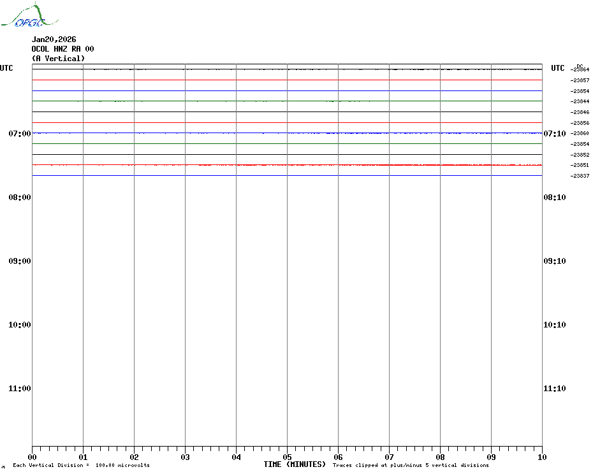593x474 pixels.
Task: Click the Each Vertical Division scale note
Action: (81, 466)
